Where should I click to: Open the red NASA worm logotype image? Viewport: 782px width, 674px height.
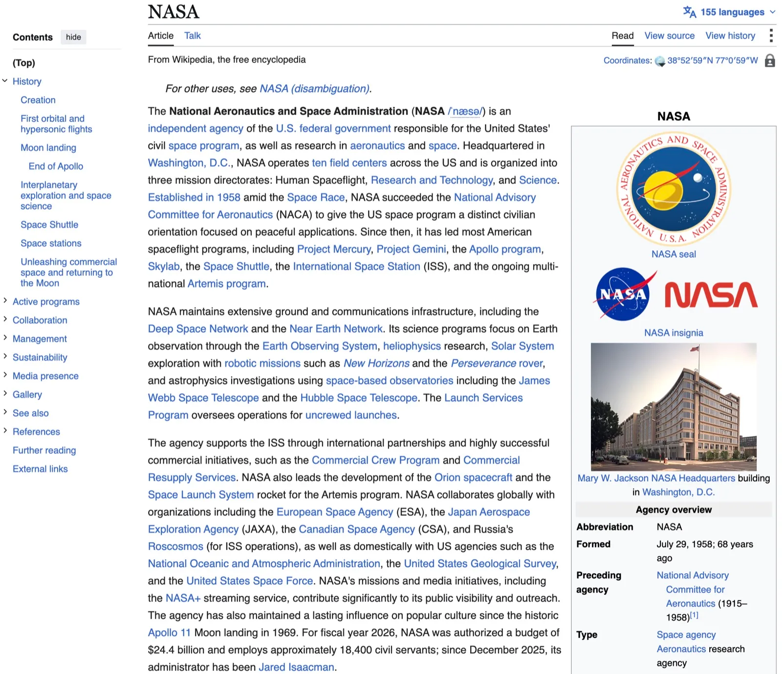coord(711,294)
